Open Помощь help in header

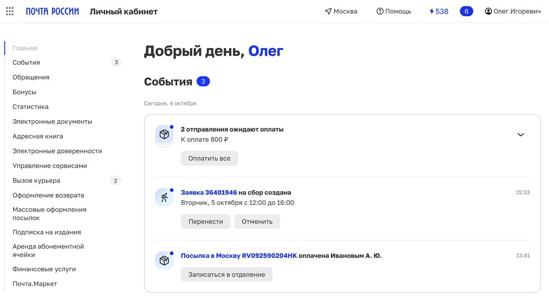[x=394, y=12]
